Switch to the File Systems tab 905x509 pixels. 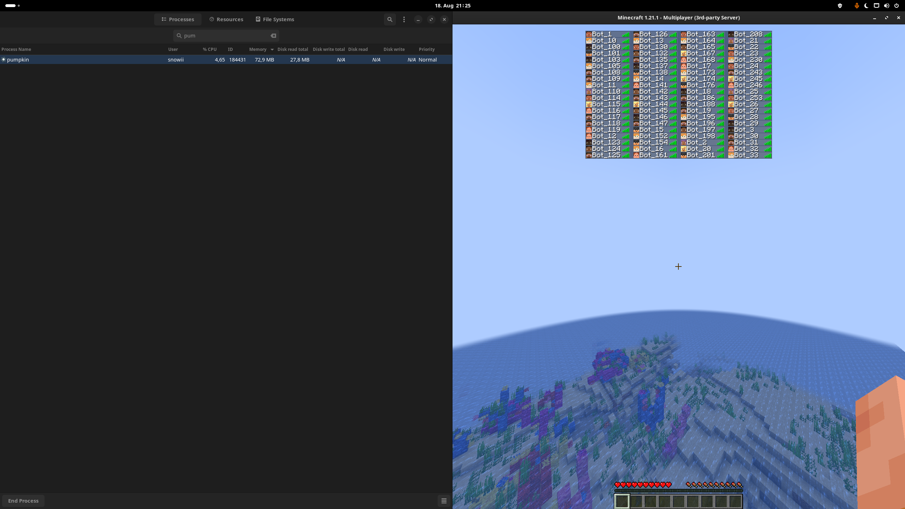coord(275,19)
